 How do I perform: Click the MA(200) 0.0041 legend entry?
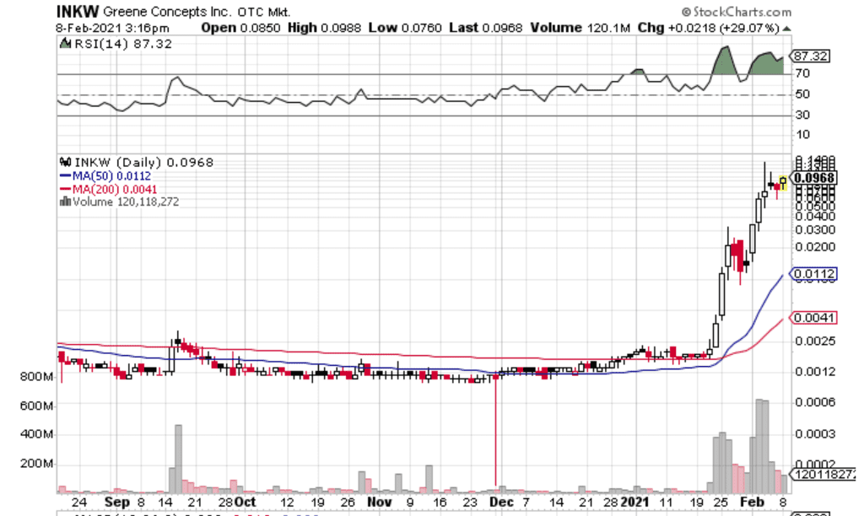click(x=115, y=190)
